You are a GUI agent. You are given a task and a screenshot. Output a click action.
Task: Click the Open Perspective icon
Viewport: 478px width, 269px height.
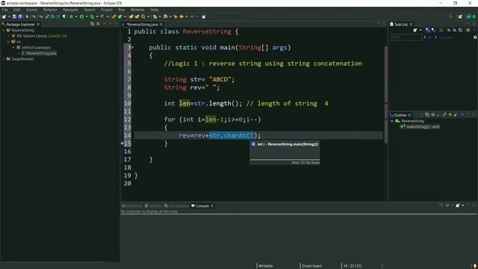460,16
